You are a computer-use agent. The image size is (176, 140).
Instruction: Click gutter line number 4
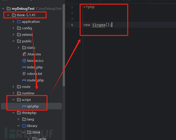coord(72,25)
